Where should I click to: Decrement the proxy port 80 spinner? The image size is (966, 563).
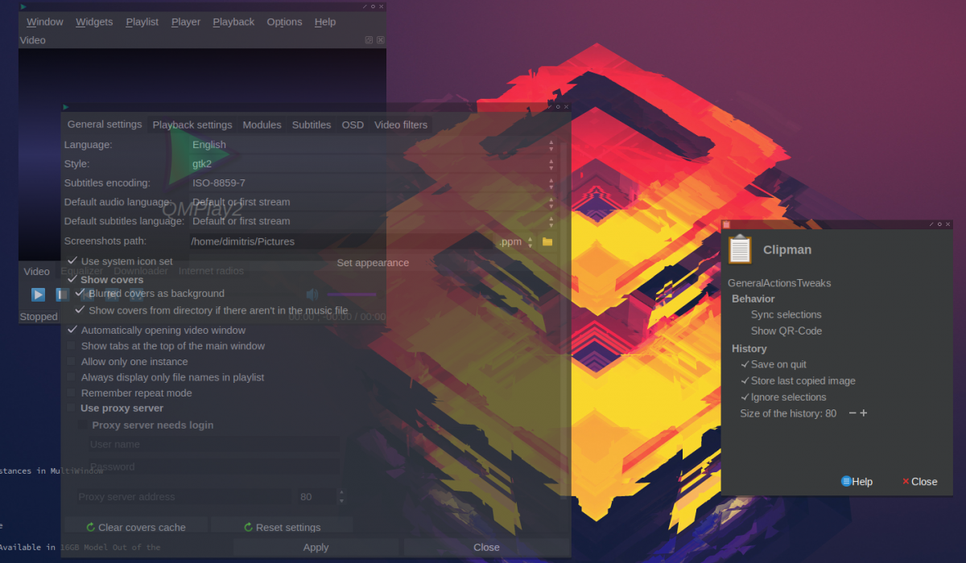pos(341,501)
